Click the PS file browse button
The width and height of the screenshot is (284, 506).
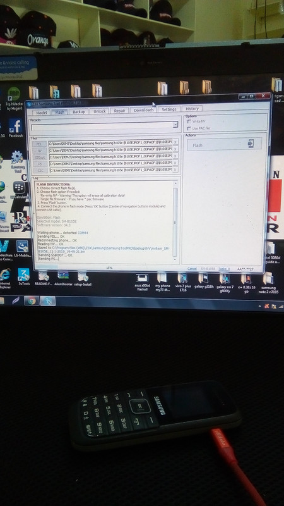pos(39,164)
